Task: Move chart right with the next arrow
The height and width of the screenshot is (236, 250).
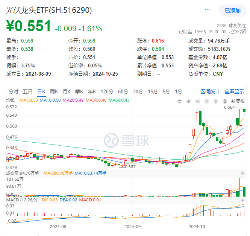Action: pos(216,101)
